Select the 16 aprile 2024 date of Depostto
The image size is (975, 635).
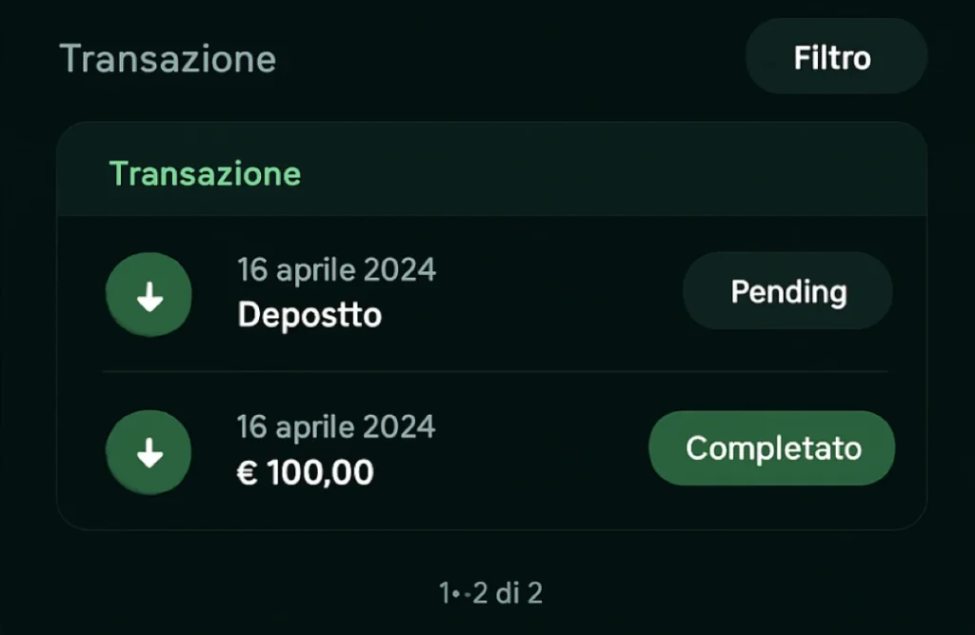(336, 269)
